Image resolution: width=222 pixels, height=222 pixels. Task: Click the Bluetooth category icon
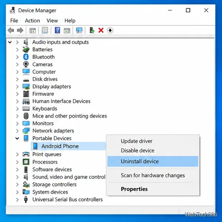(26, 57)
